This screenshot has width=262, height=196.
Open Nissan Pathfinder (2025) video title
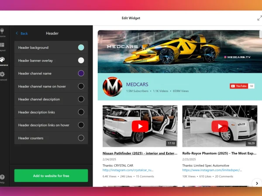coord(140,153)
